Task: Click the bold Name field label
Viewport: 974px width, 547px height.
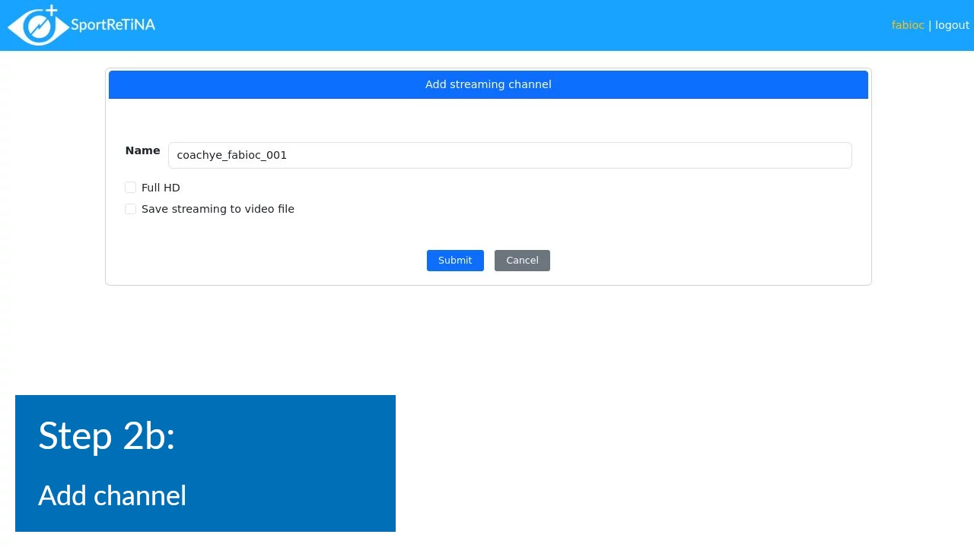Action: [x=142, y=150]
